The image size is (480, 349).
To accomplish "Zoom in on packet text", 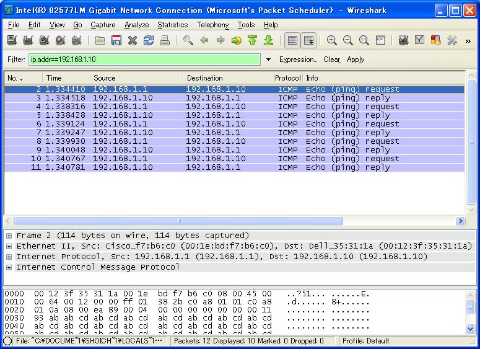I will [x=332, y=40].
